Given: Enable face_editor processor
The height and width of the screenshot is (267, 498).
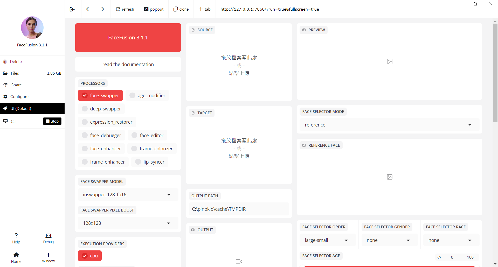Looking at the screenshot, I should [147, 135].
